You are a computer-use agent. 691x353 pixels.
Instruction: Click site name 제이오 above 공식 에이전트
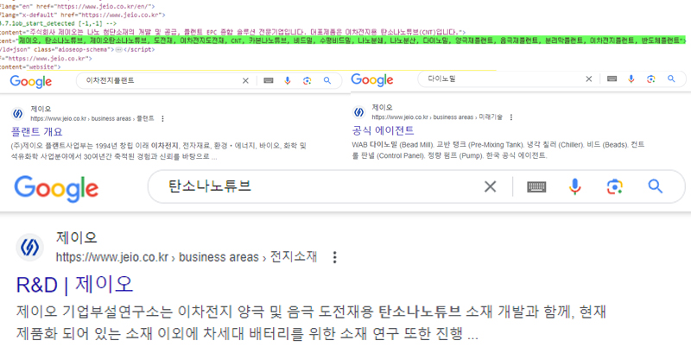click(x=382, y=107)
